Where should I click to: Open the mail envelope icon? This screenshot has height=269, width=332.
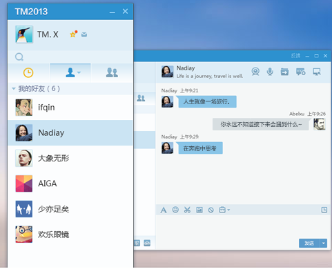(84, 34)
